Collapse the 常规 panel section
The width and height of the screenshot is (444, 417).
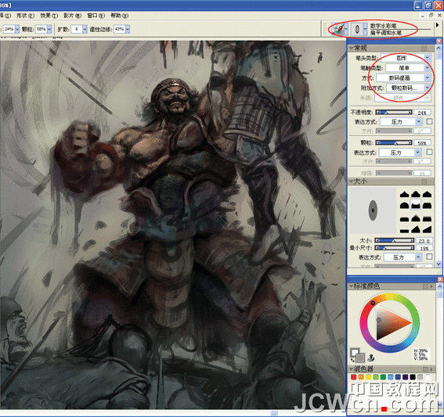point(352,48)
